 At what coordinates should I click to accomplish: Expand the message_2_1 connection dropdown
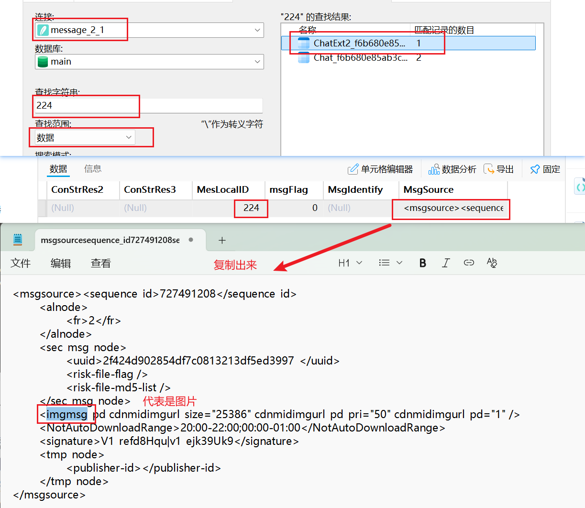(x=257, y=30)
